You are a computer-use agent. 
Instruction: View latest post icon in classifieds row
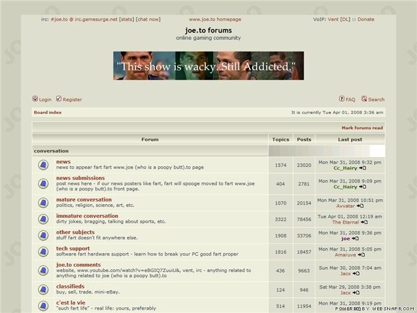[356, 293]
